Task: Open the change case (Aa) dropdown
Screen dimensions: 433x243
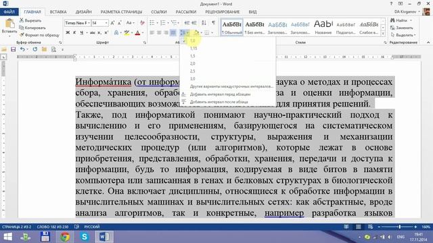Action: click(x=130, y=23)
